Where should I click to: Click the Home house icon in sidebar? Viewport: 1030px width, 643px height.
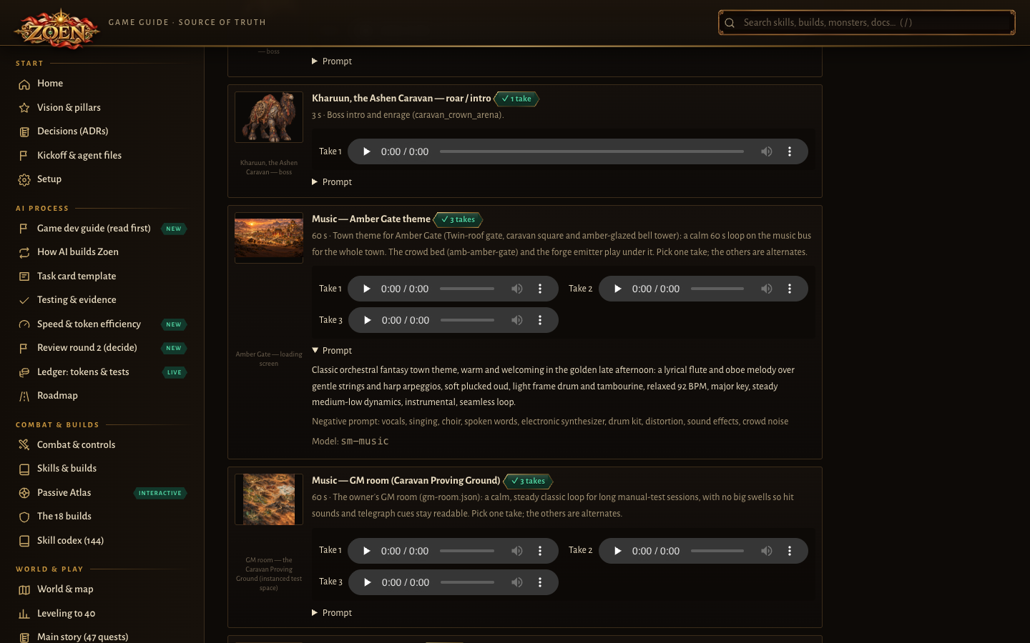point(24,84)
